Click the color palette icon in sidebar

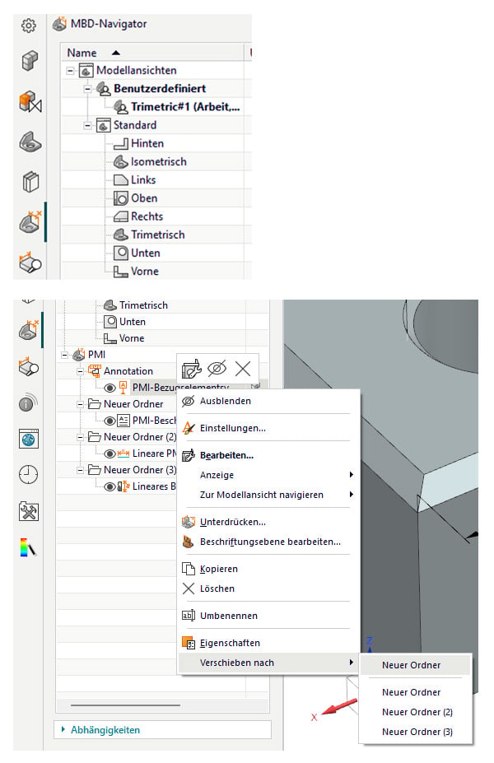click(28, 547)
